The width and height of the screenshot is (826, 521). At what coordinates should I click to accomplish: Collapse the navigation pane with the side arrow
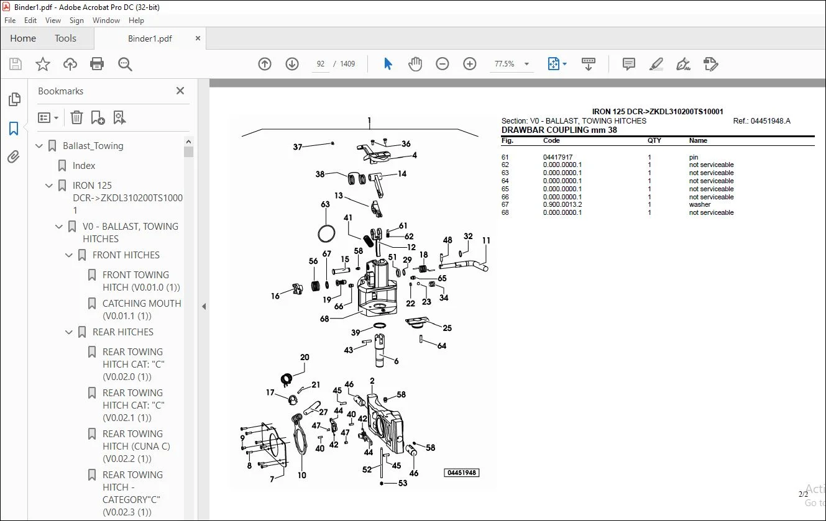[204, 306]
